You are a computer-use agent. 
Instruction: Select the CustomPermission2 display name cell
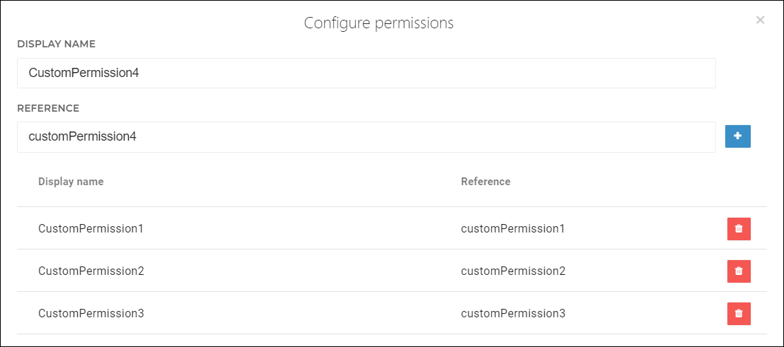click(x=91, y=271)
